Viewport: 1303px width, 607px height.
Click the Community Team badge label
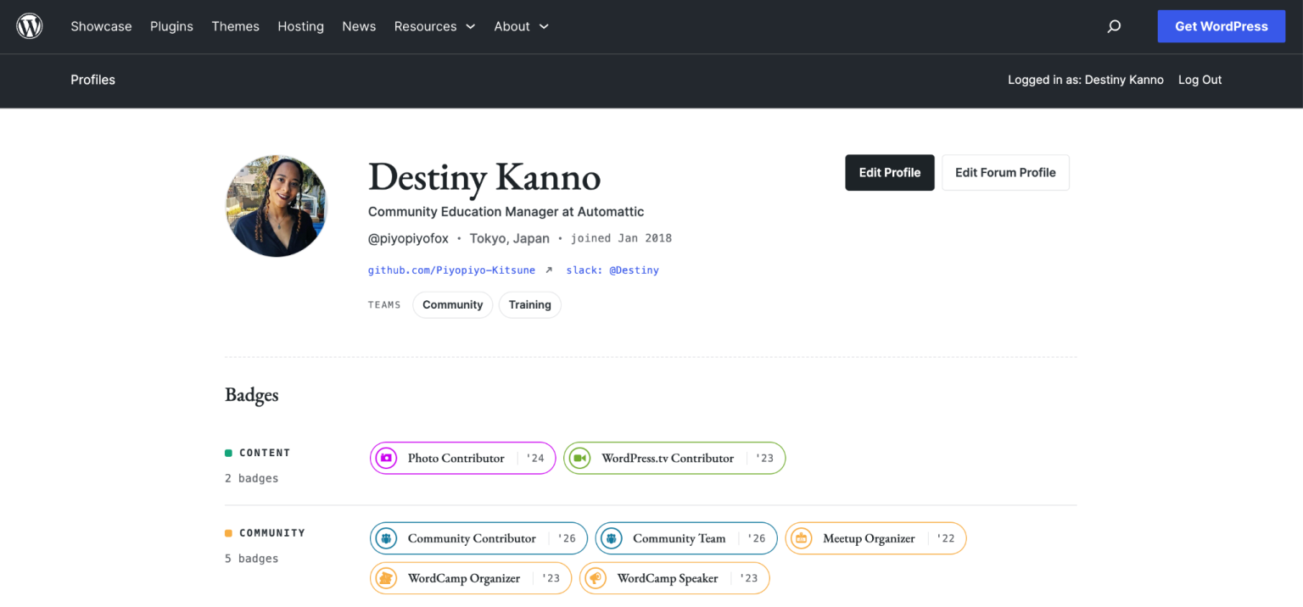point(679,538)
